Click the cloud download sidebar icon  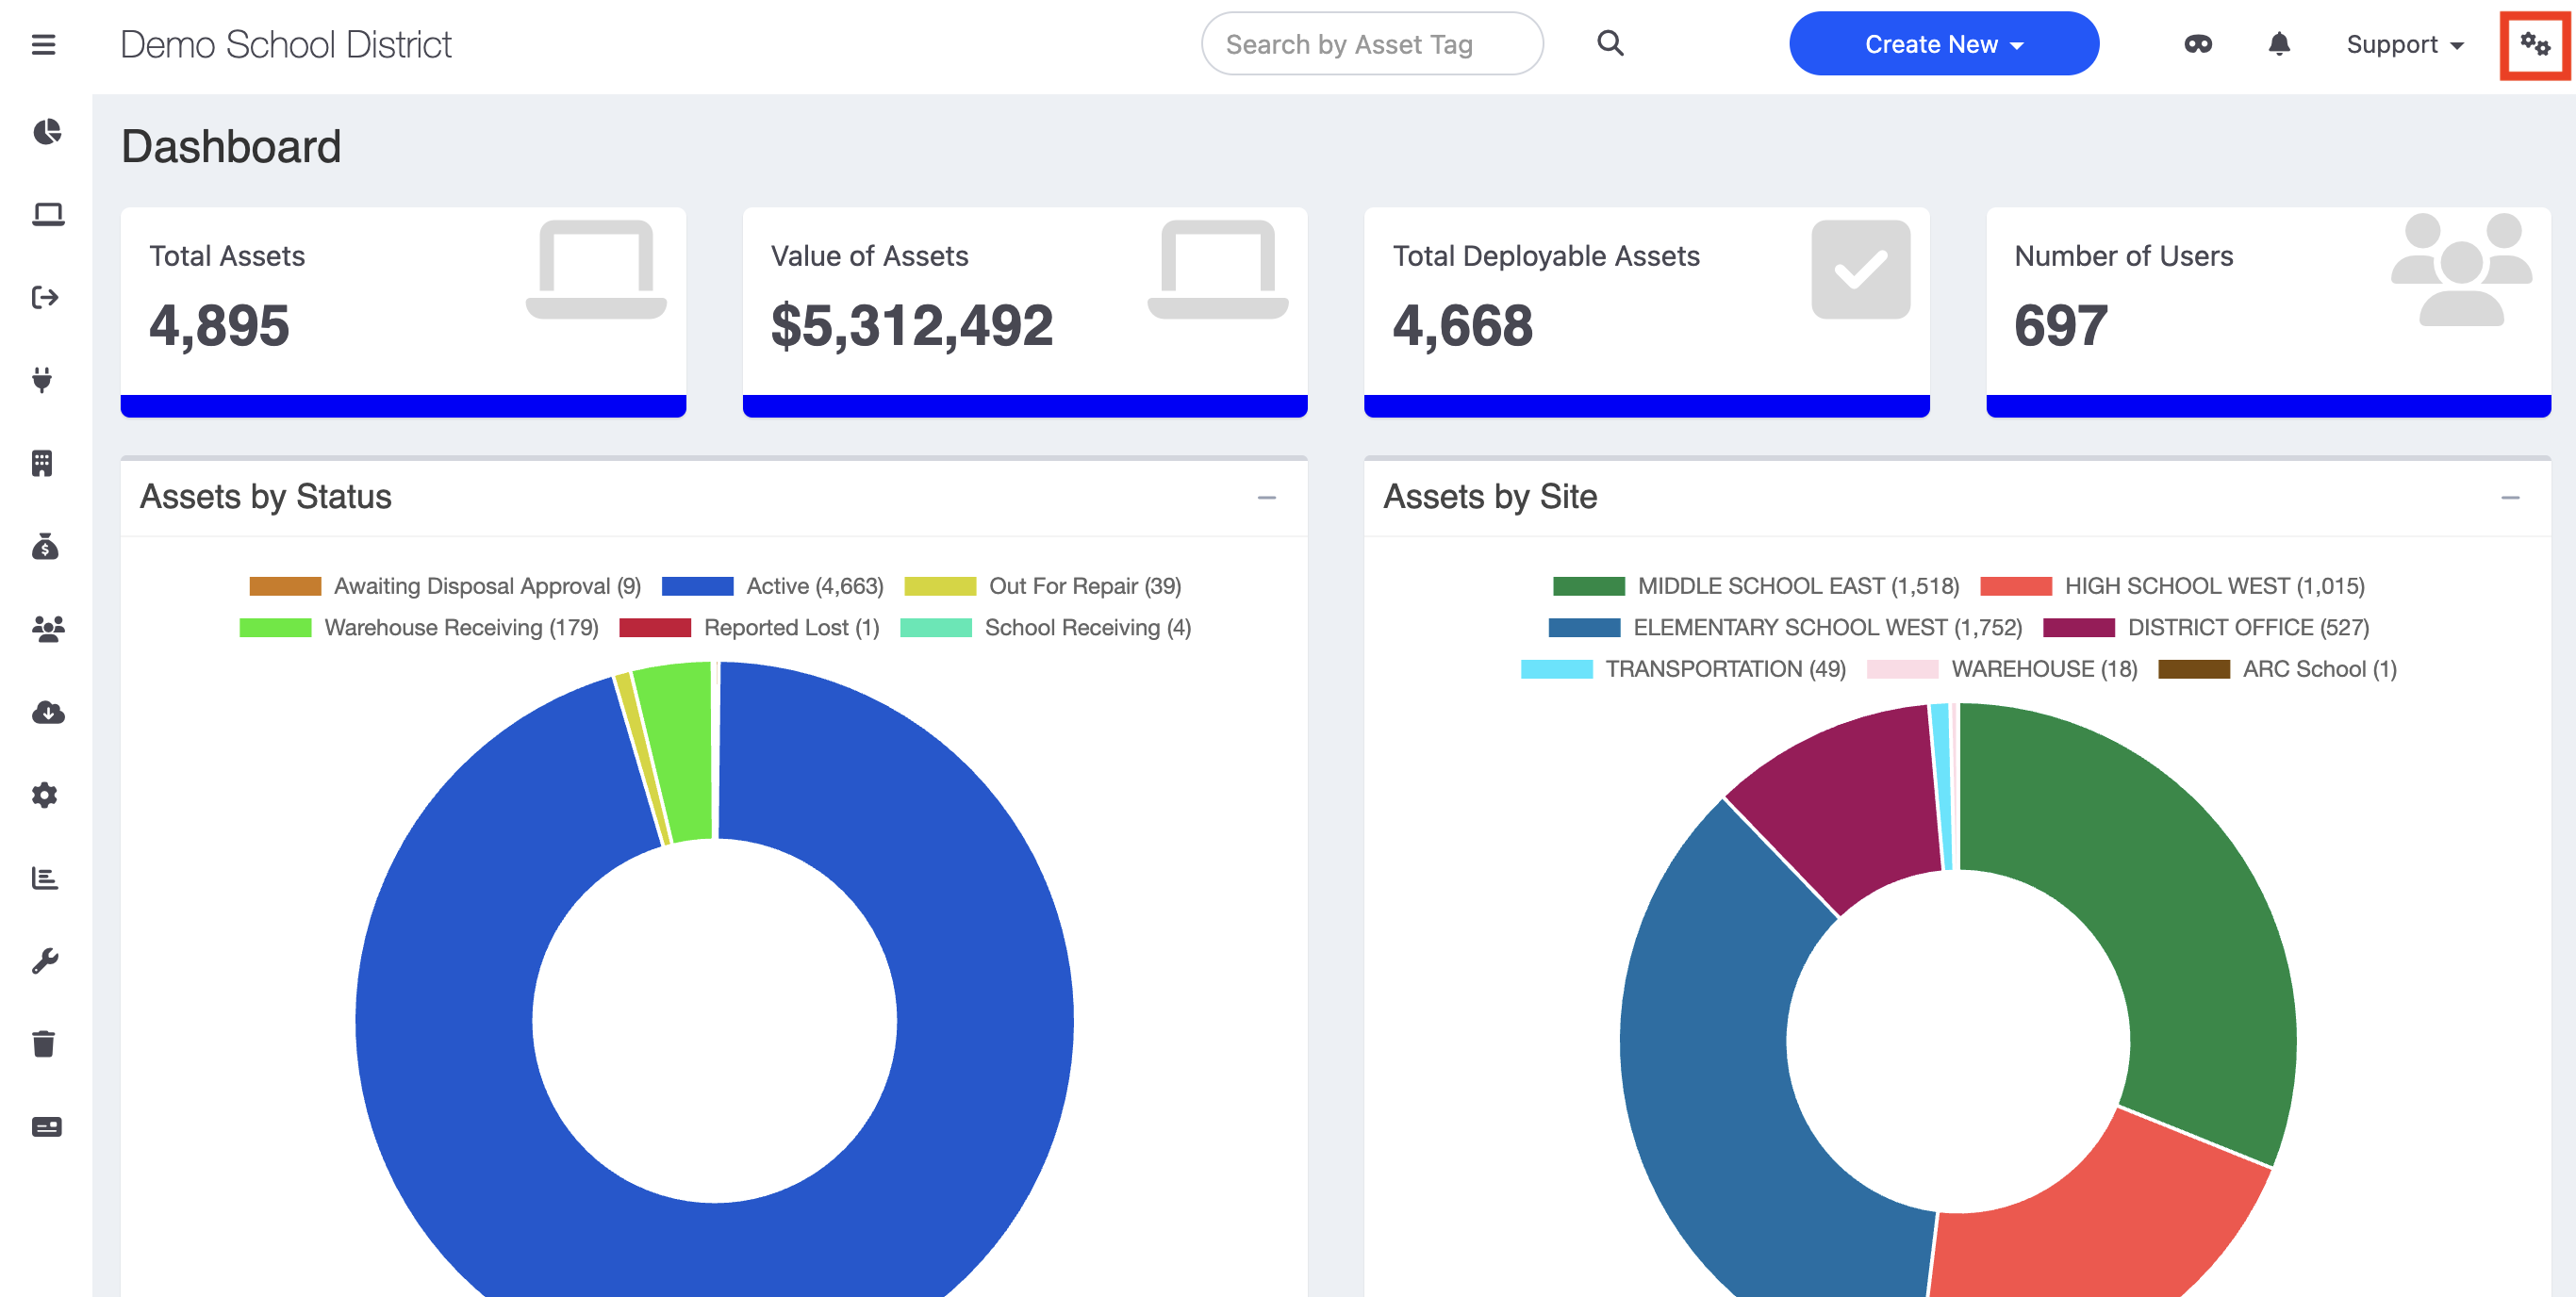click(x=47, y=713)
